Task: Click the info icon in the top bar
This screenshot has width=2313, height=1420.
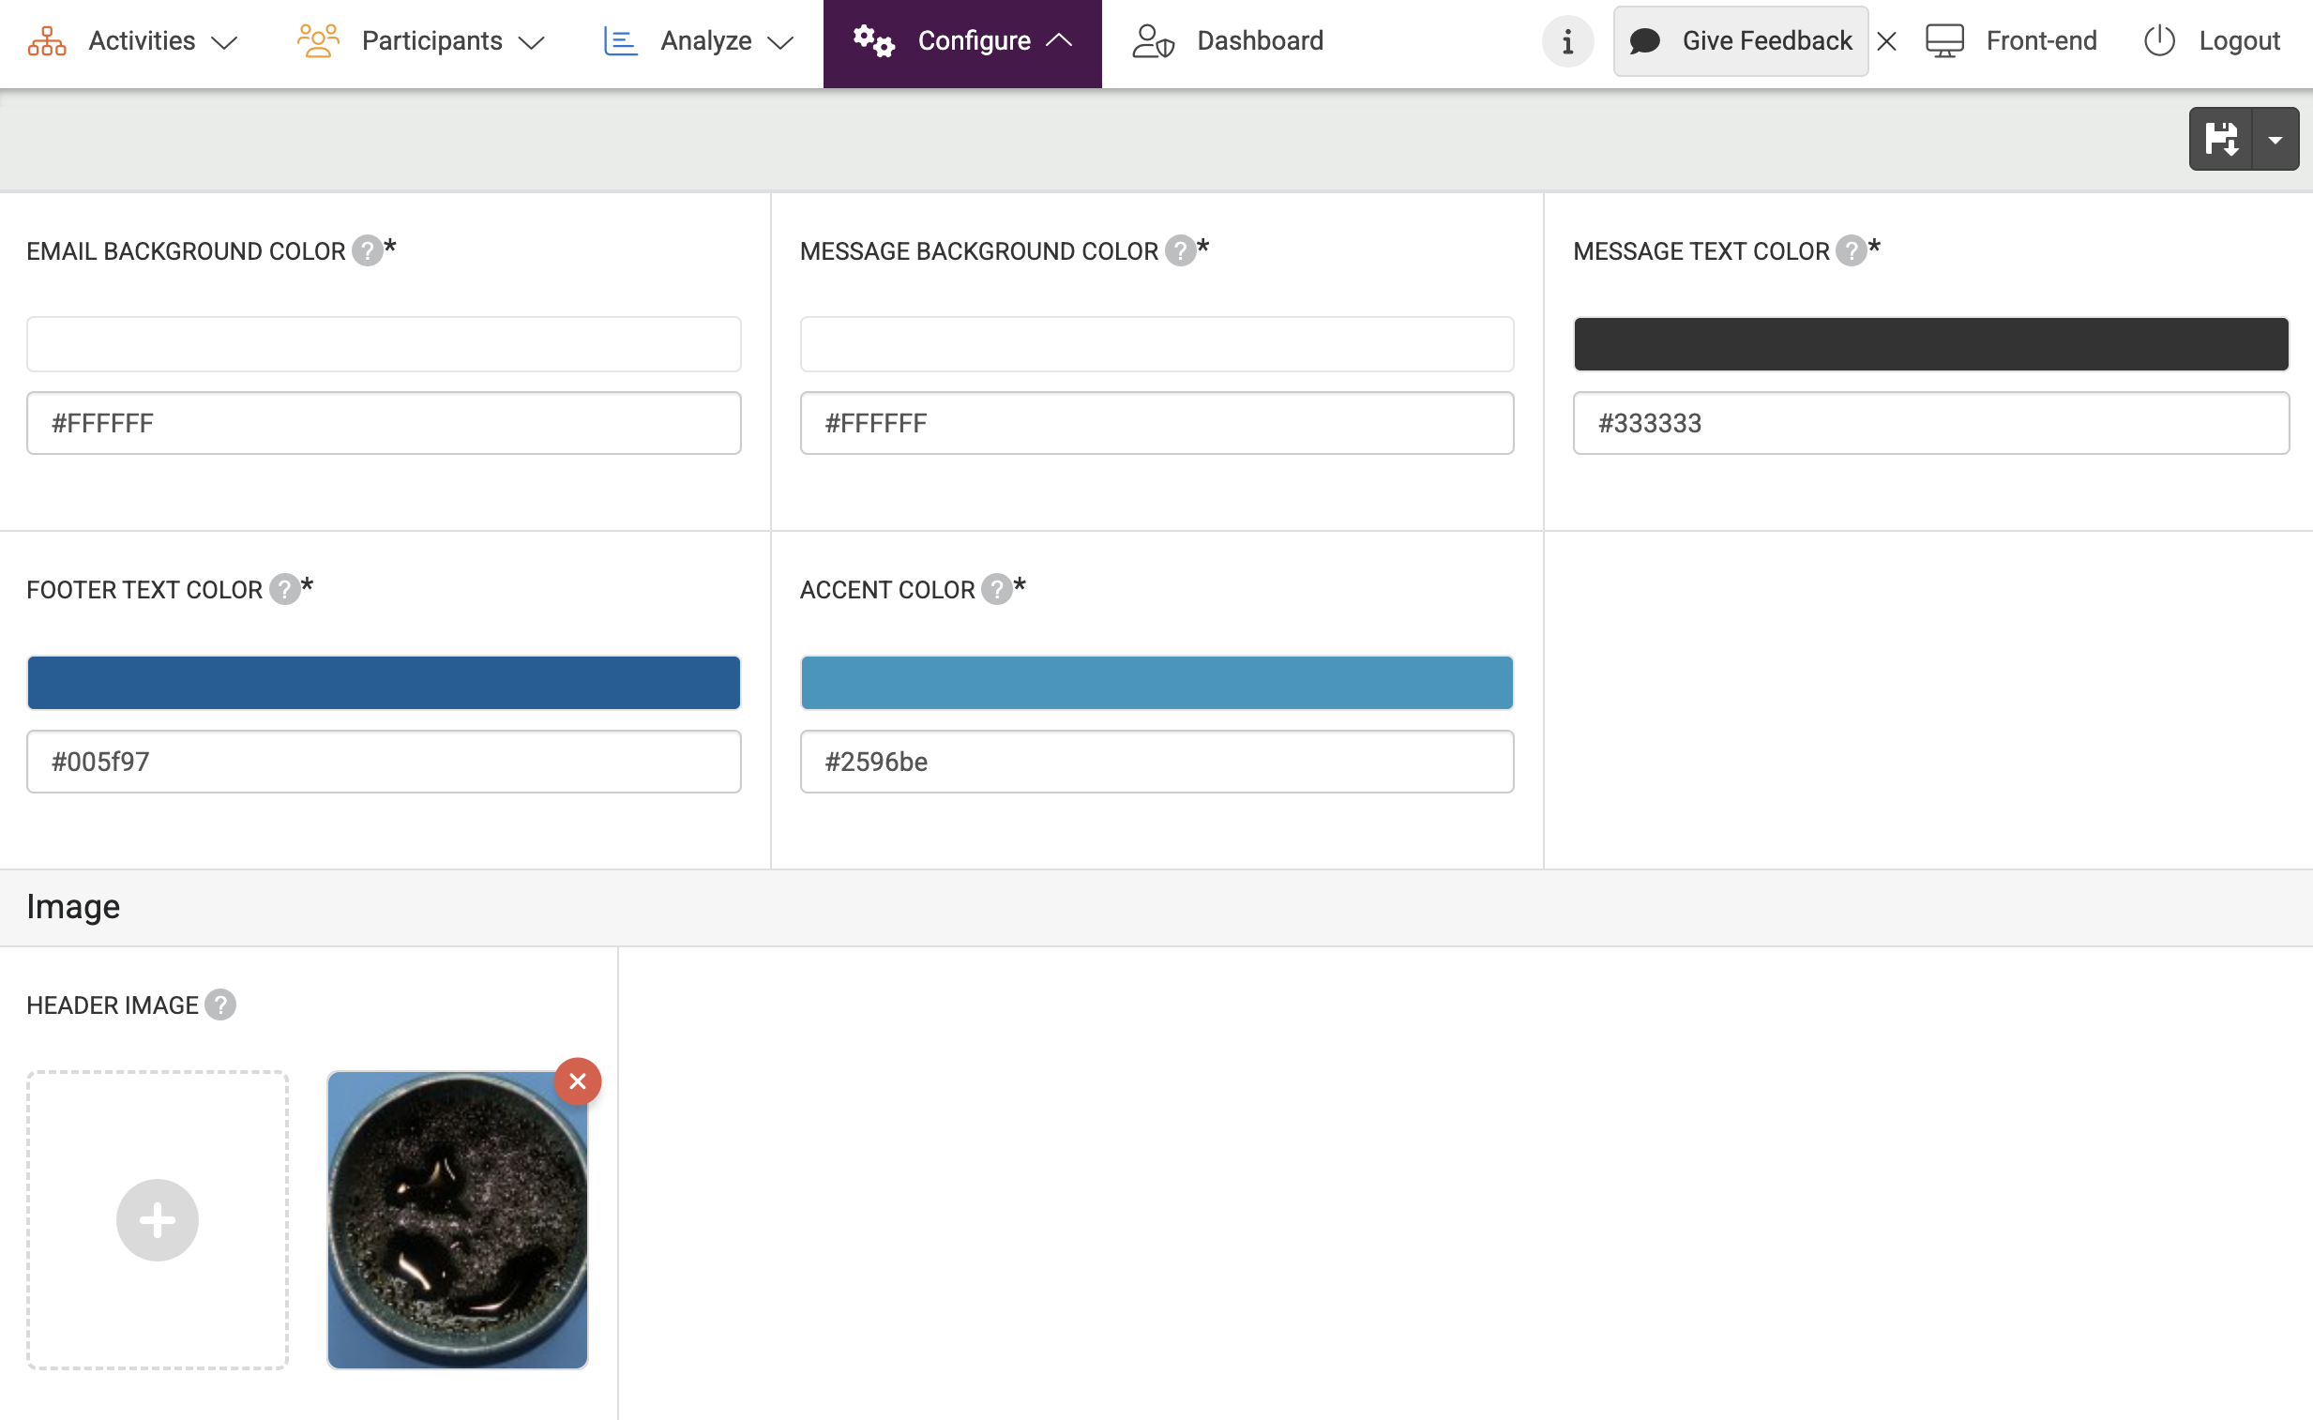Action: (1567, 41)
